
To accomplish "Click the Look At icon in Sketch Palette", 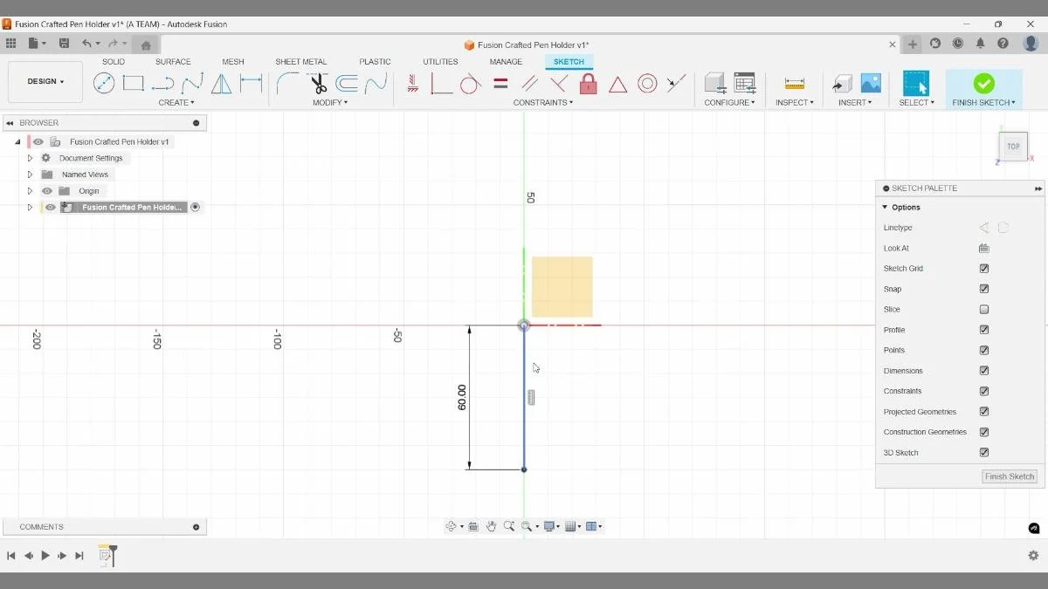I will (x=983, y=248).
